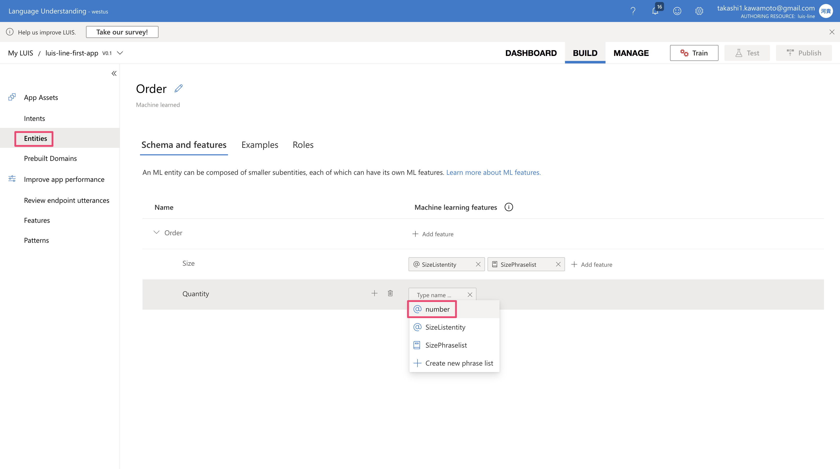Collapse the left sidebar panel

click(x=114, y=74)
